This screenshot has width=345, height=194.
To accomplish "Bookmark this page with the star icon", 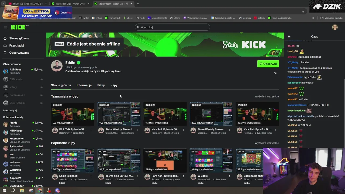I will point(303,11).
